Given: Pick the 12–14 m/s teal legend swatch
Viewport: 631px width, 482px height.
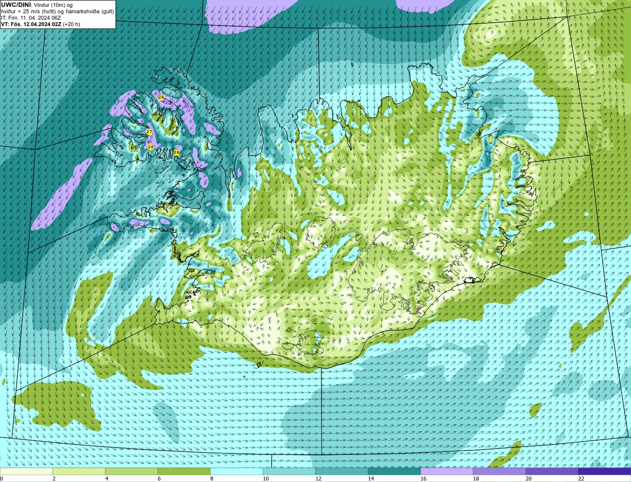Looking at the screenshot, I should point(342,471).
